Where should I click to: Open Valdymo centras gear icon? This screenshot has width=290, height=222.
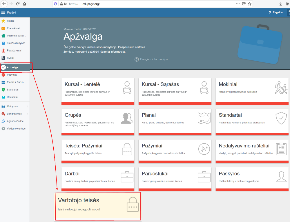point(3,129)
